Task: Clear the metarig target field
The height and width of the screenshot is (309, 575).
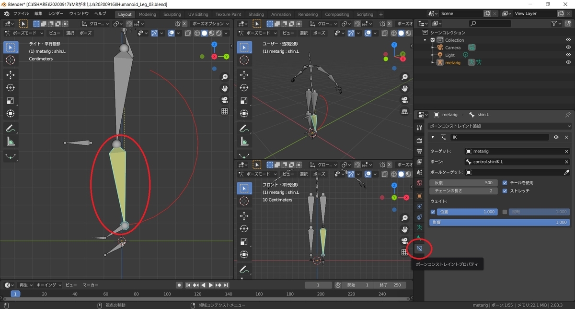Action: click(566, 151)
